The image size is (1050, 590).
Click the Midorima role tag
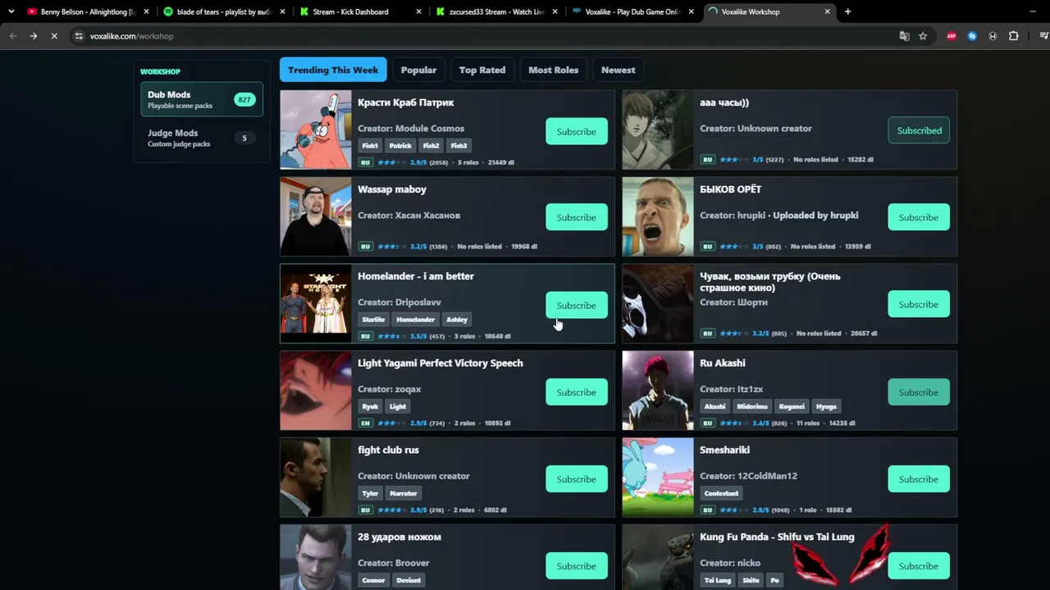pos(752,406)
